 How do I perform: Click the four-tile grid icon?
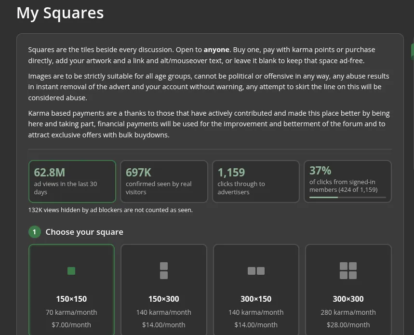348,270
